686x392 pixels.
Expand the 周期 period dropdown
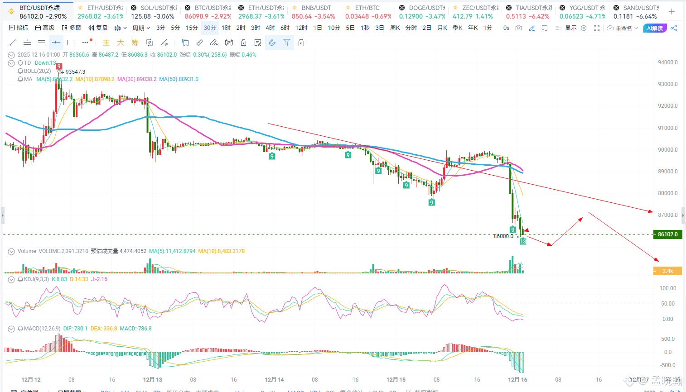pos(141,28)
